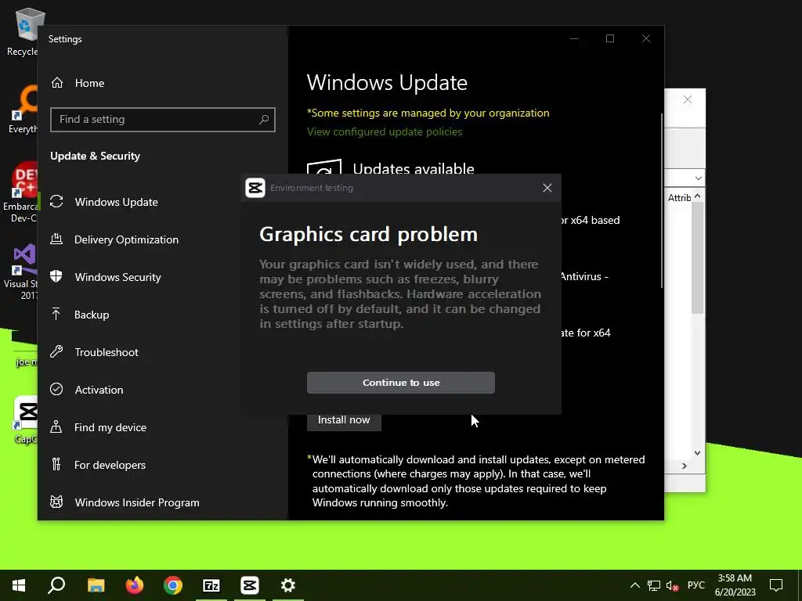
Task: Click the magnifier icon in the Find a setting box
Action: click(x=263, y=119)
